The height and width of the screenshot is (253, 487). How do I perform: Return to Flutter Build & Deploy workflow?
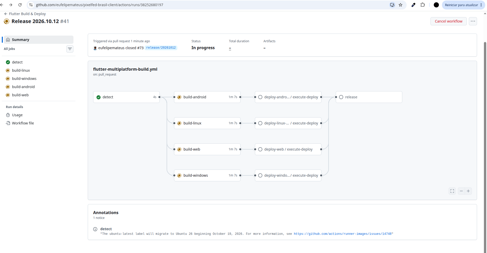point(25,14)
